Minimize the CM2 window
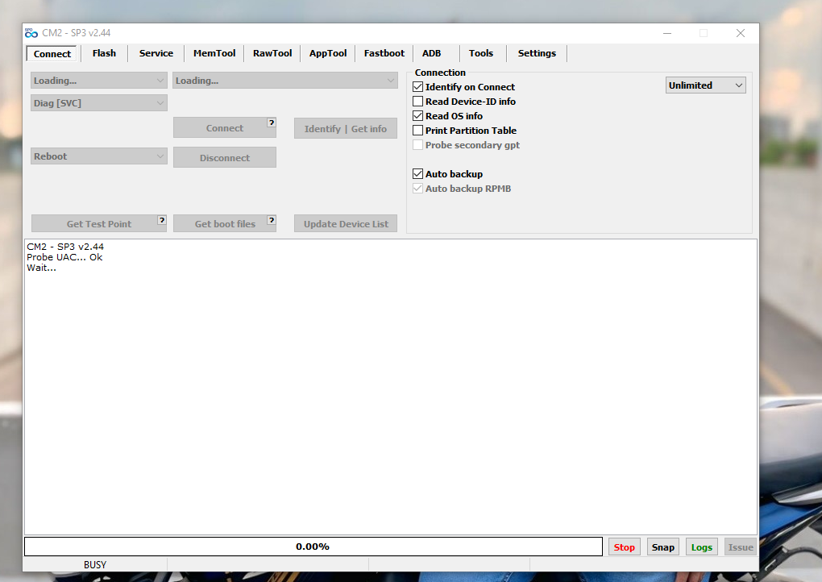 (667, 33)
